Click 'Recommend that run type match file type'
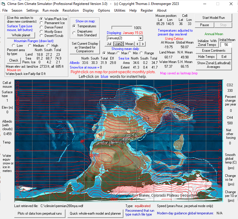Image resolution: width=238 pixels, height=219 pixels. click(x=140, y=212)
